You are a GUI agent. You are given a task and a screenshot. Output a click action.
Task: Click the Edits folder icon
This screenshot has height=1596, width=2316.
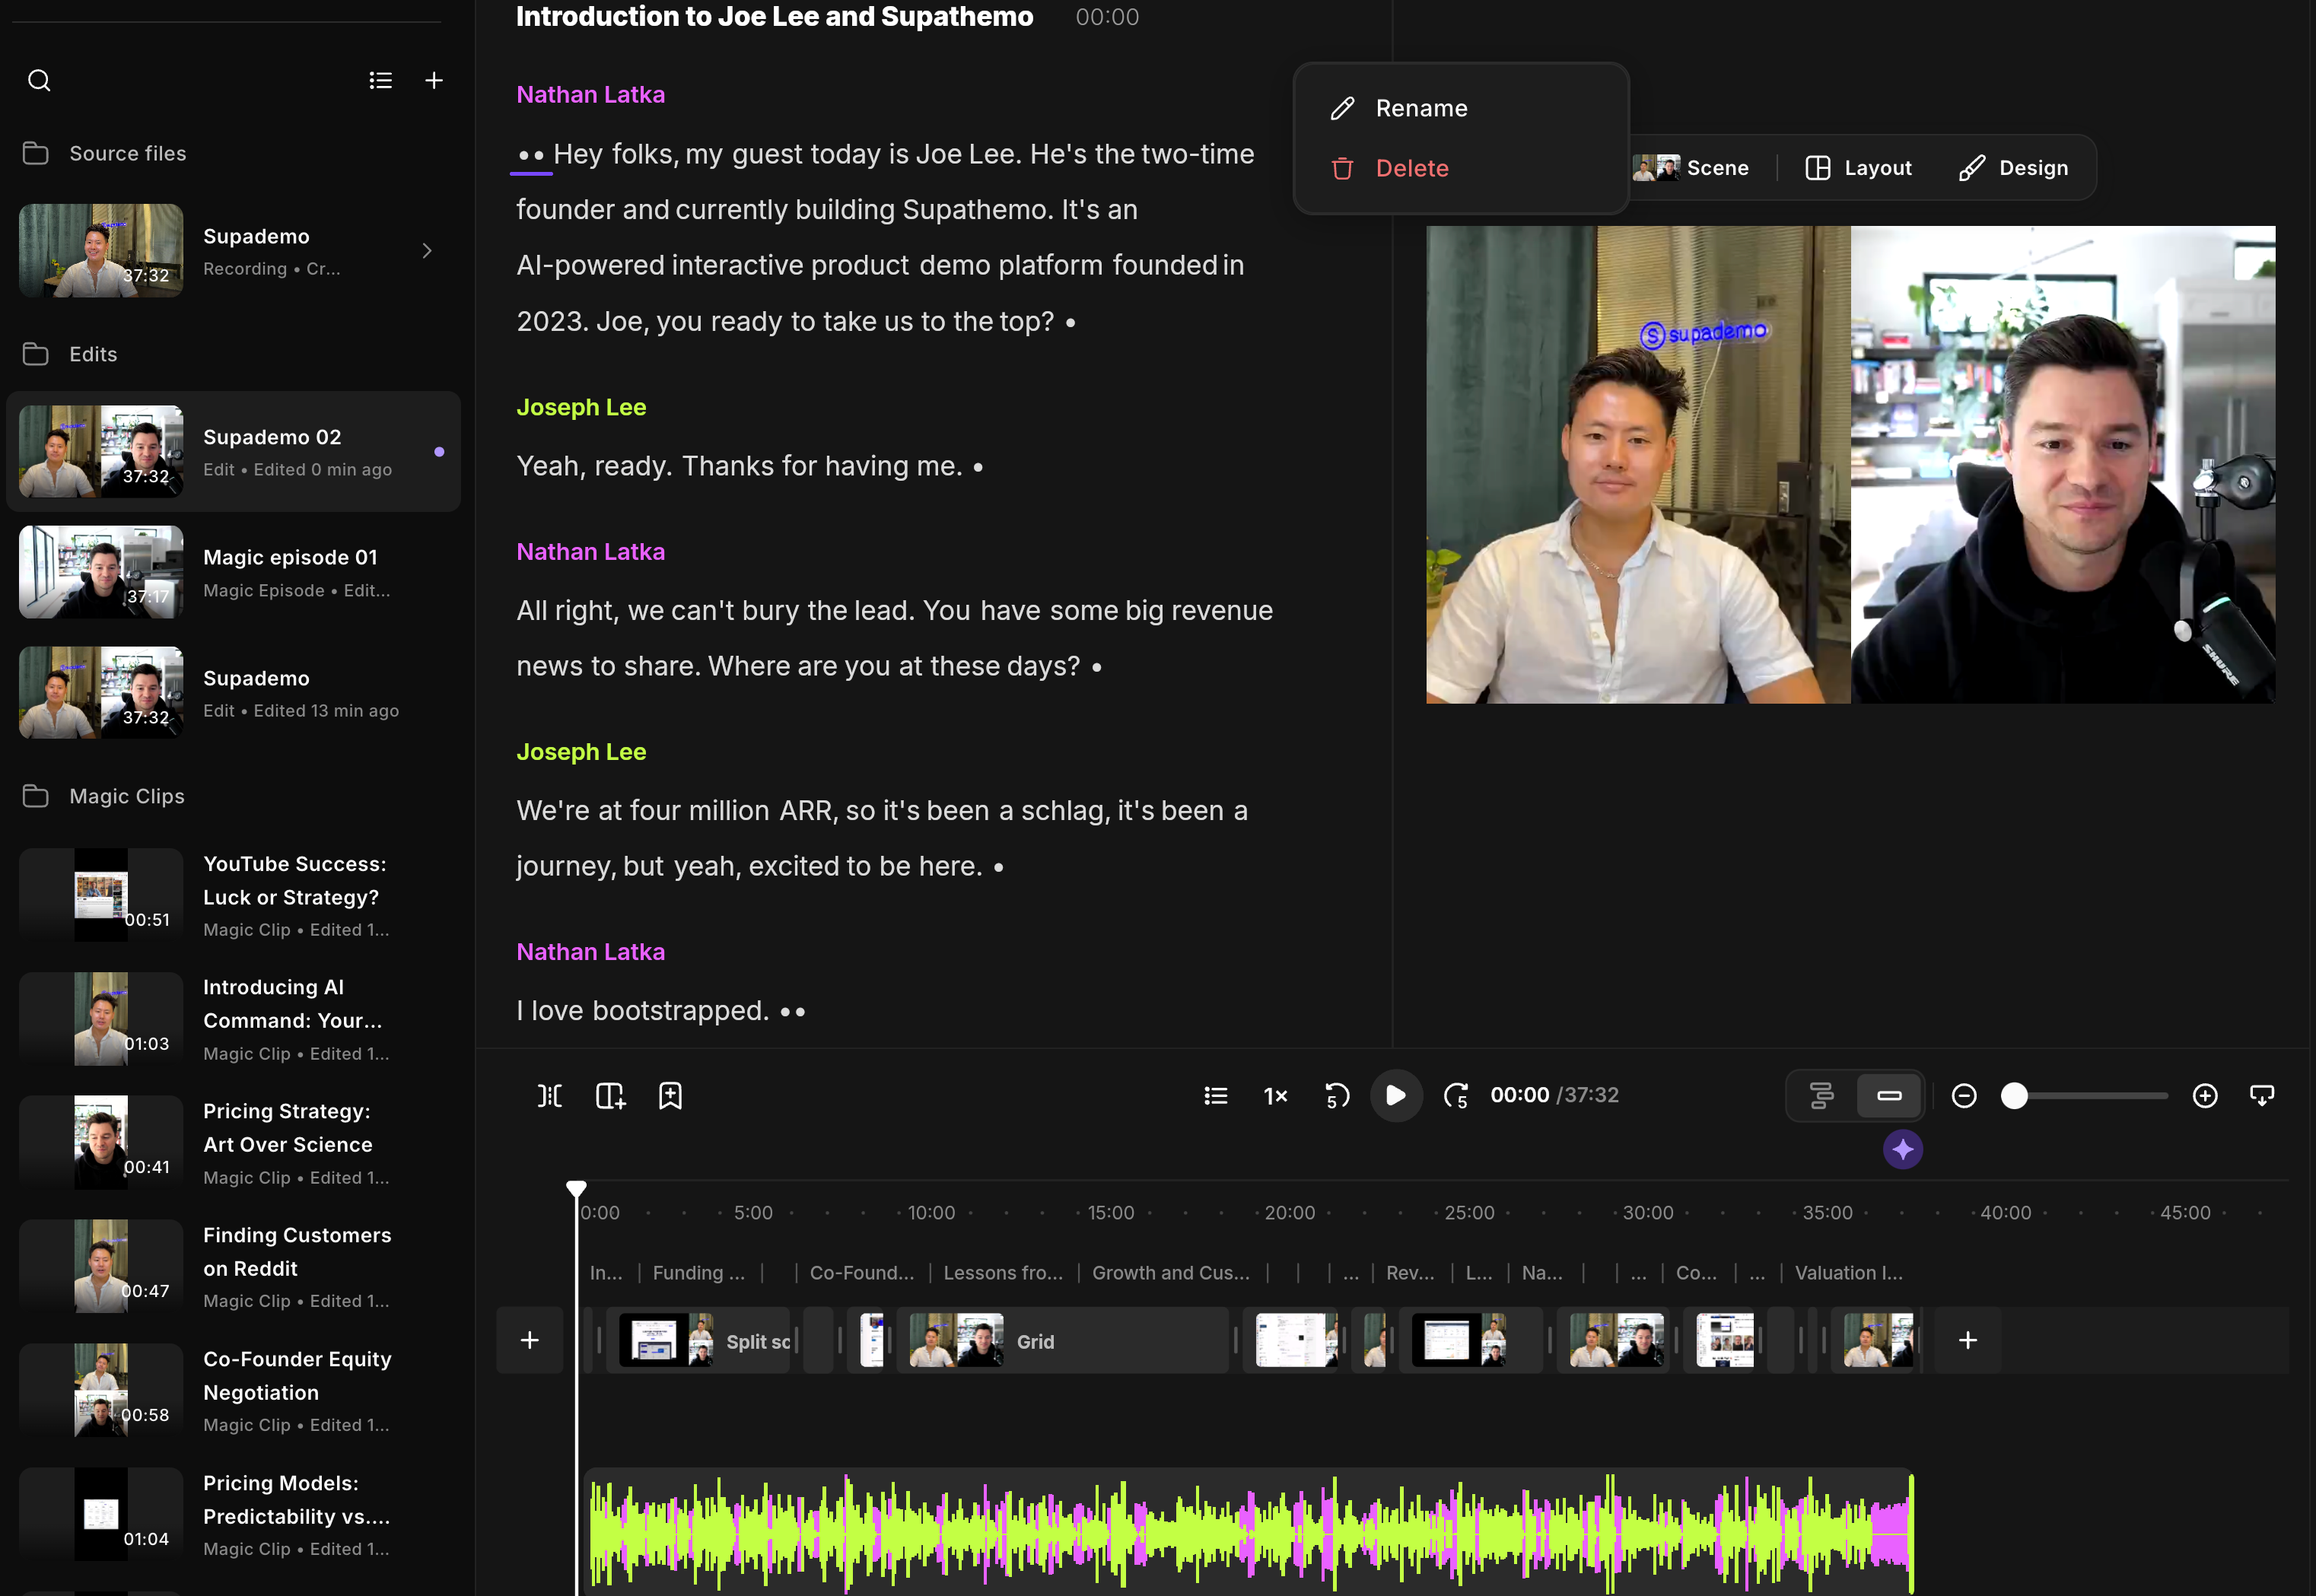click(x=36, y=354)
